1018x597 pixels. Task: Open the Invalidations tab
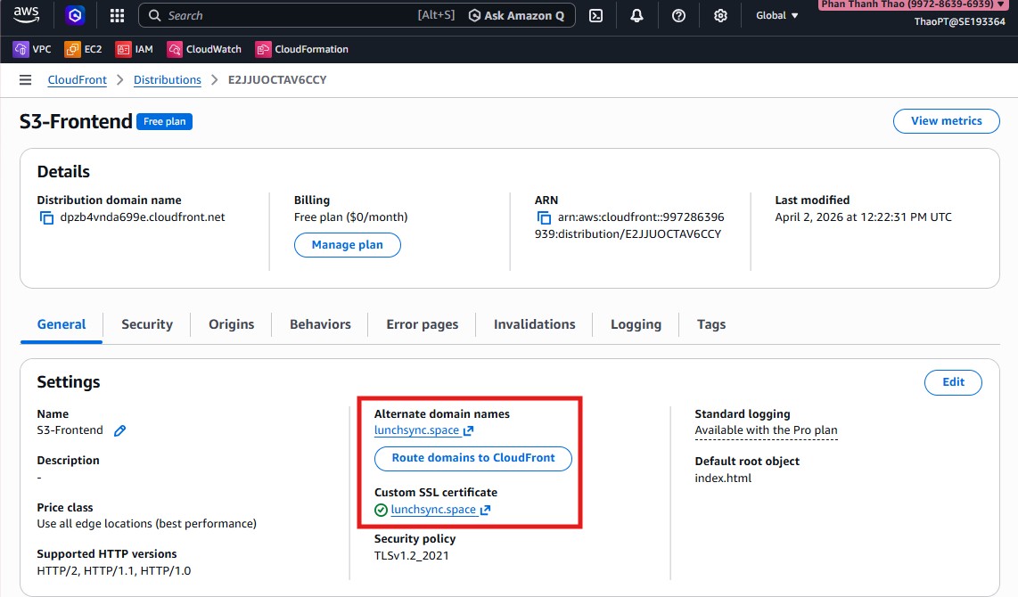click(534, 324)
